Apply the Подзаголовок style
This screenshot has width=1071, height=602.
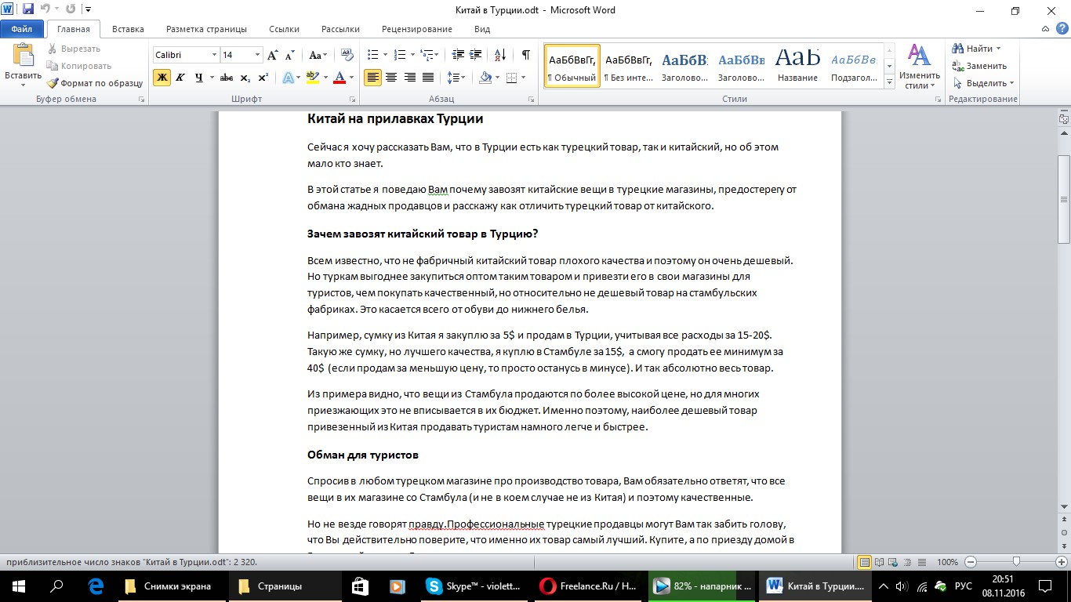pos(854,66)
